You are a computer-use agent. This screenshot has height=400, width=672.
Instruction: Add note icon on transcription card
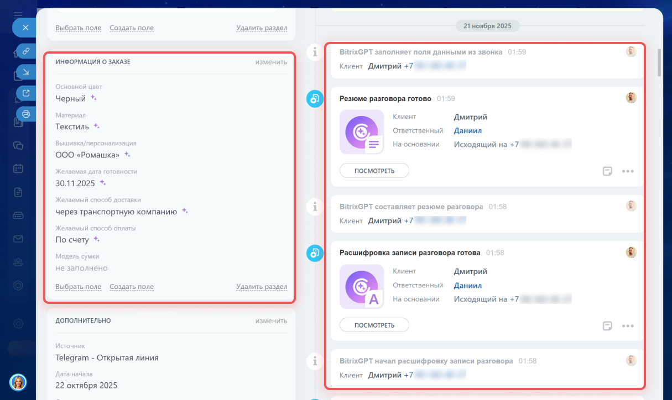[x=607, y=326]
